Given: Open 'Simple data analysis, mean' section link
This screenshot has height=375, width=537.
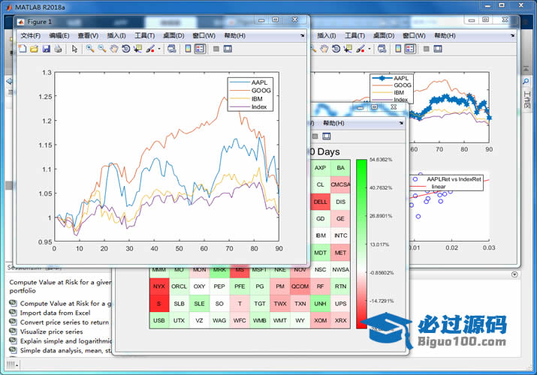Looking at the screenshot, I should [x=66, y=350].
